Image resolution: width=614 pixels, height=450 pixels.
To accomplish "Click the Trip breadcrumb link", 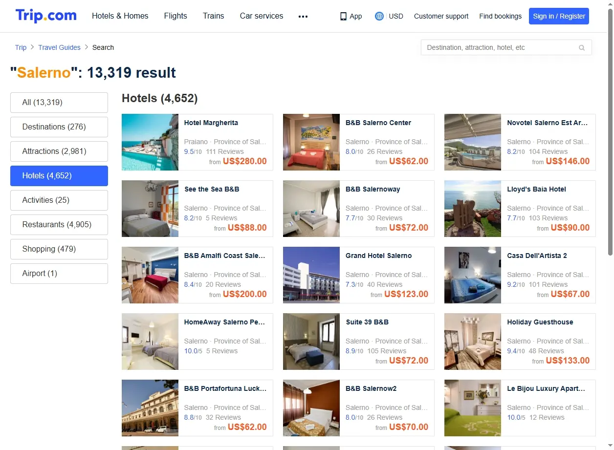I will point(21,47).
